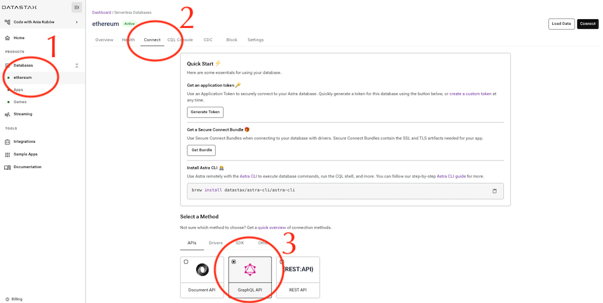Open the create a custom token link
This screenshot has width=603, height=303.
click(470, 94)
